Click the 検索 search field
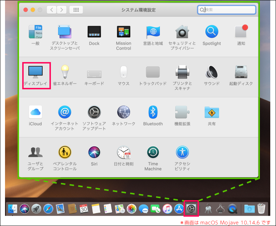Viewport: 276px width, 226px height. [227, 10]
